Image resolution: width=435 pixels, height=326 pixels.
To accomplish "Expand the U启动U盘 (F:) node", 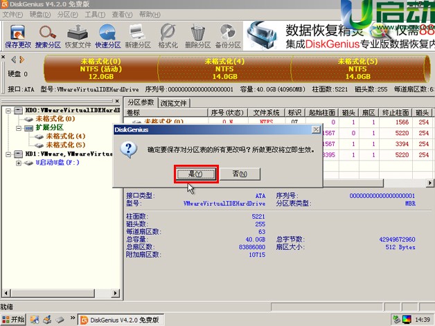I will [19, 163].
